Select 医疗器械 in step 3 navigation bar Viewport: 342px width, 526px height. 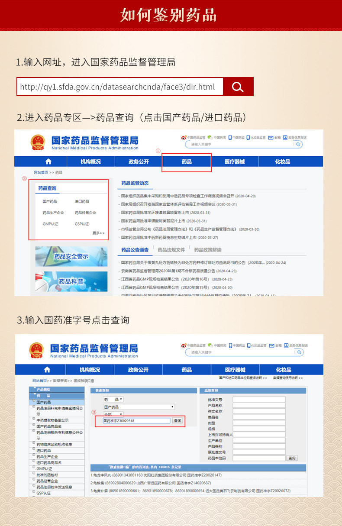pos(235,370)
